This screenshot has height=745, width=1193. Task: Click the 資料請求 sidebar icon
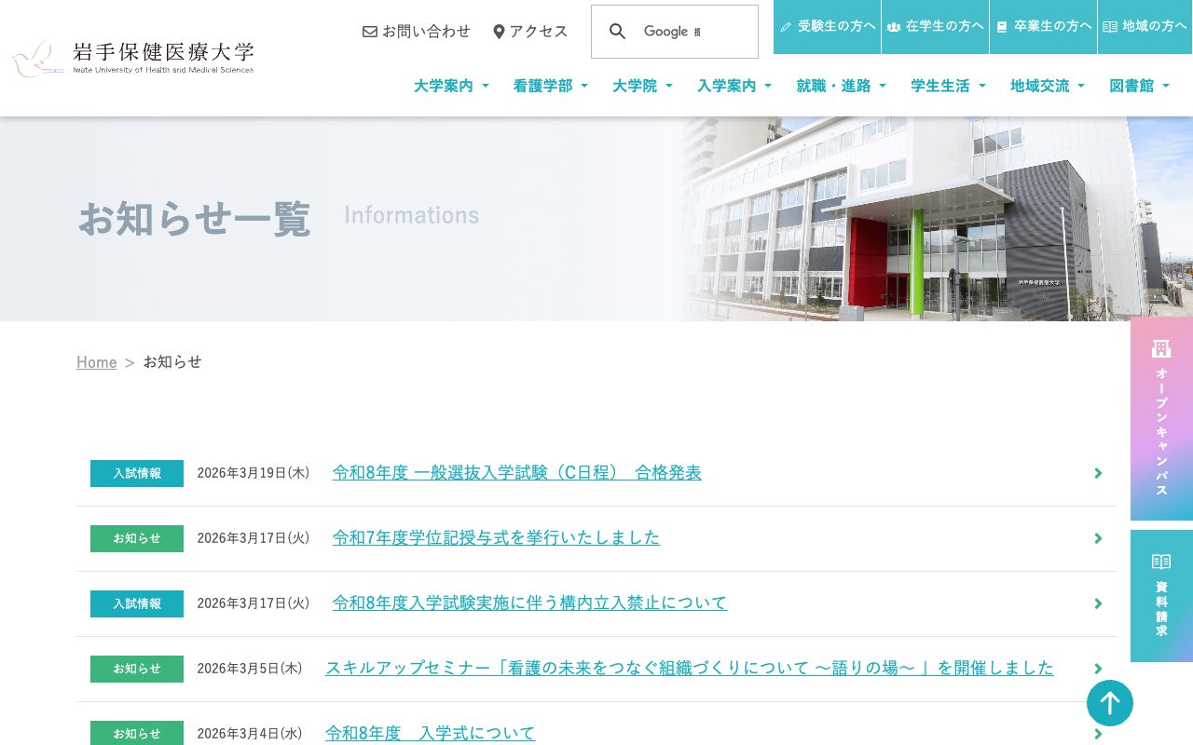pos(1161,562)
